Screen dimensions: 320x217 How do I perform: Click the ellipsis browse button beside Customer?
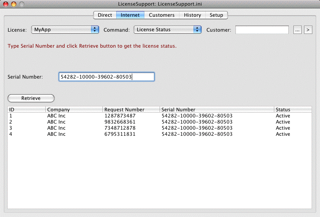[298, 30]
